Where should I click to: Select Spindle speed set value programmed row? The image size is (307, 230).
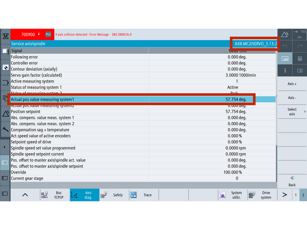[143, 148]
